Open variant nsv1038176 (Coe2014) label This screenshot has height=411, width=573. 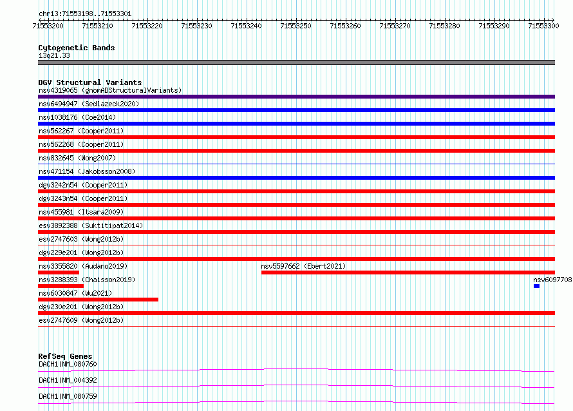[x=77, y=117]
